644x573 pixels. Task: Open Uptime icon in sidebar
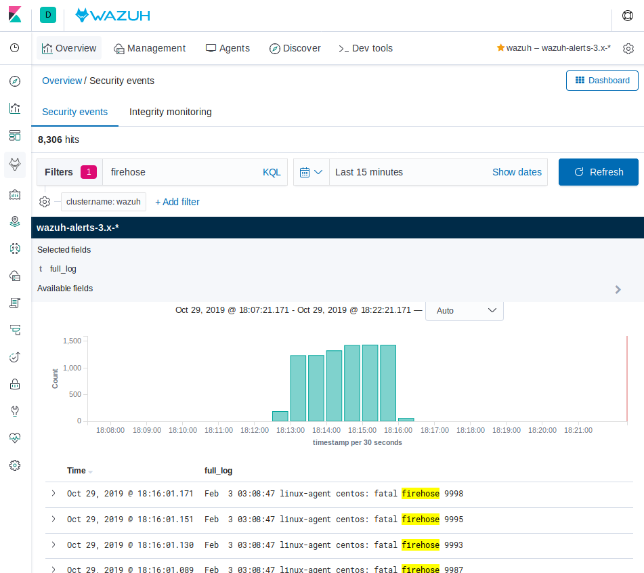(x=15, y=357)
